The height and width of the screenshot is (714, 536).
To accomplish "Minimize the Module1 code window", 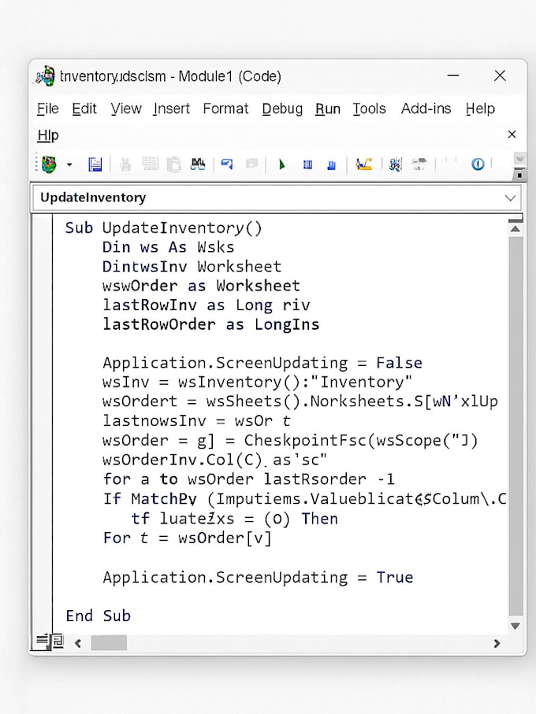I will click(x=453, y=76).
